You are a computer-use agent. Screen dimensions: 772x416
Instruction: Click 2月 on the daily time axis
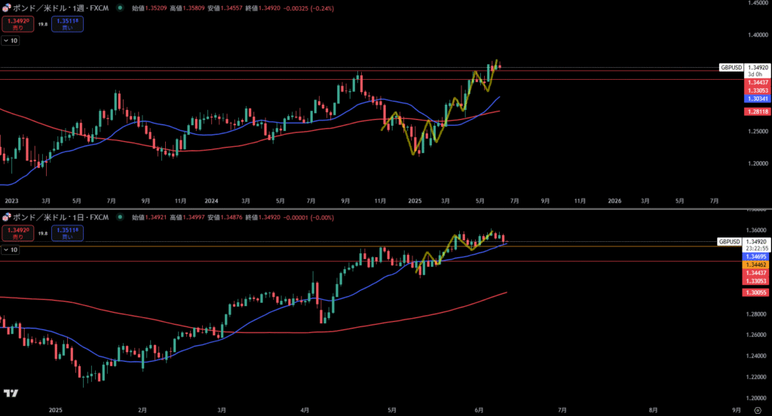click(x=142, y=410)
